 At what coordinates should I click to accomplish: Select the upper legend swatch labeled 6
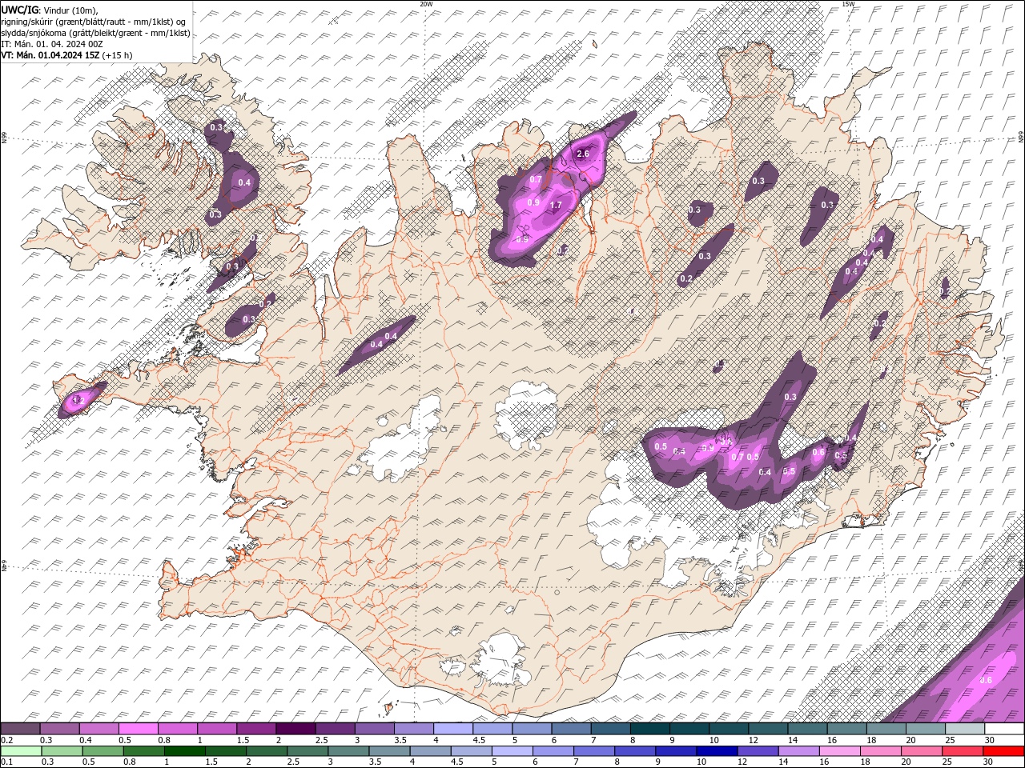pos(572,729)
